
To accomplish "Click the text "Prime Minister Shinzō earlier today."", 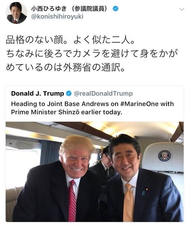I will pyautogui.click(x=66, y=112).
